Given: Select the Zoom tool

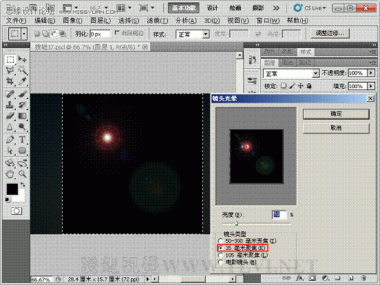Looking at the screenshot, I should point(22,173).
